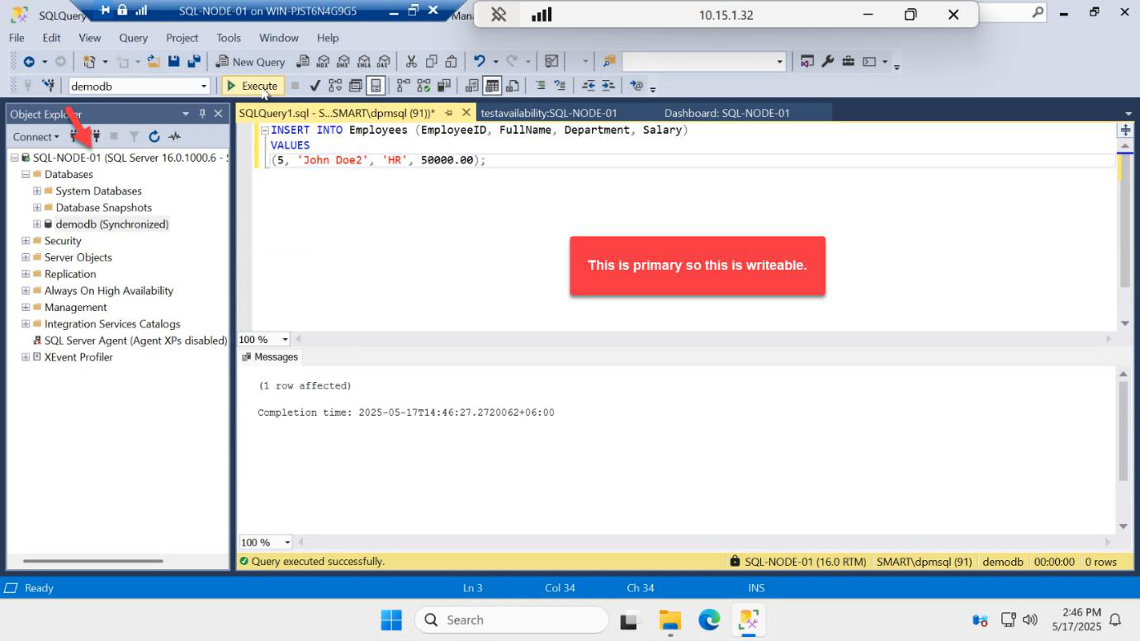Image resolution: width=1140 pixels, height=641 pixels.
Task: Navigate backward with the blue arrow
Action: tap(29, 62)
